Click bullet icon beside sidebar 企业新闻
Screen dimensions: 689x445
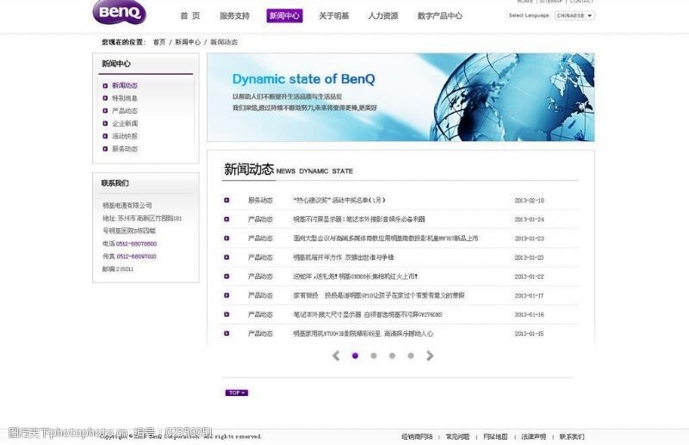[105, 123]
